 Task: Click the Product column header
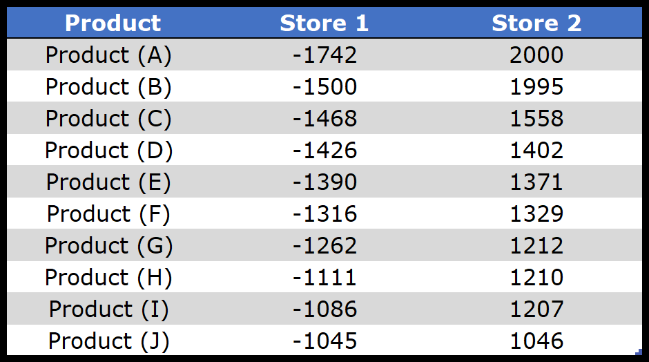[x=113, y=23]
